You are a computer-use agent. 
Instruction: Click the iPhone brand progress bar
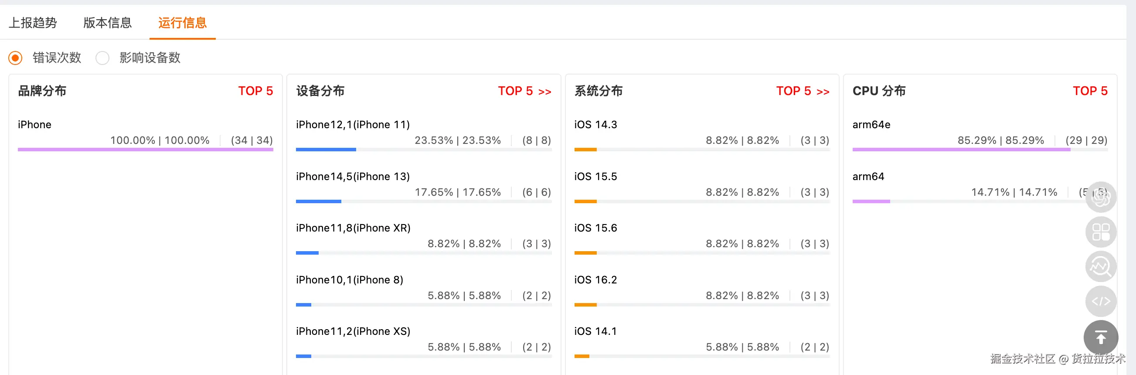coord(145,150)
